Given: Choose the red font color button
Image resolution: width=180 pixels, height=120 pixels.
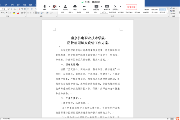Looking at the screenshot, I should point(18,13).
